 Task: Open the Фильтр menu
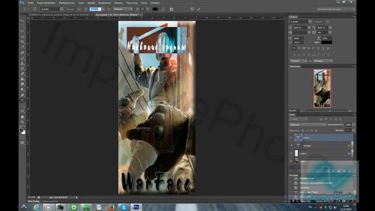click(118, 3)
